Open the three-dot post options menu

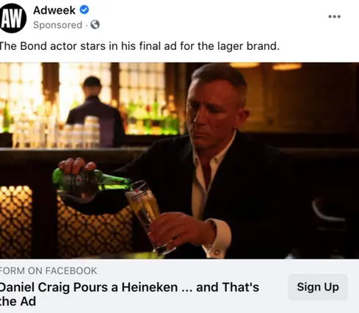click(334, 16)
